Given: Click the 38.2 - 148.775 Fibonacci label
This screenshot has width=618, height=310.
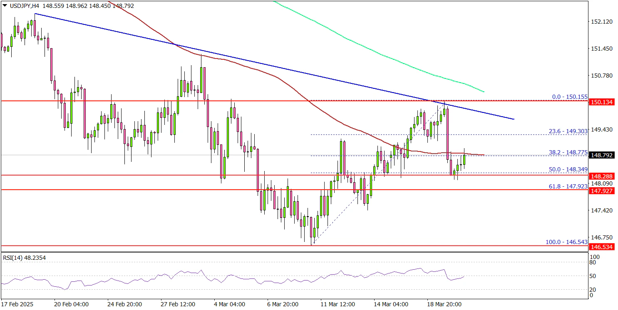Looking at the screenshot, I should click(568, 152).
